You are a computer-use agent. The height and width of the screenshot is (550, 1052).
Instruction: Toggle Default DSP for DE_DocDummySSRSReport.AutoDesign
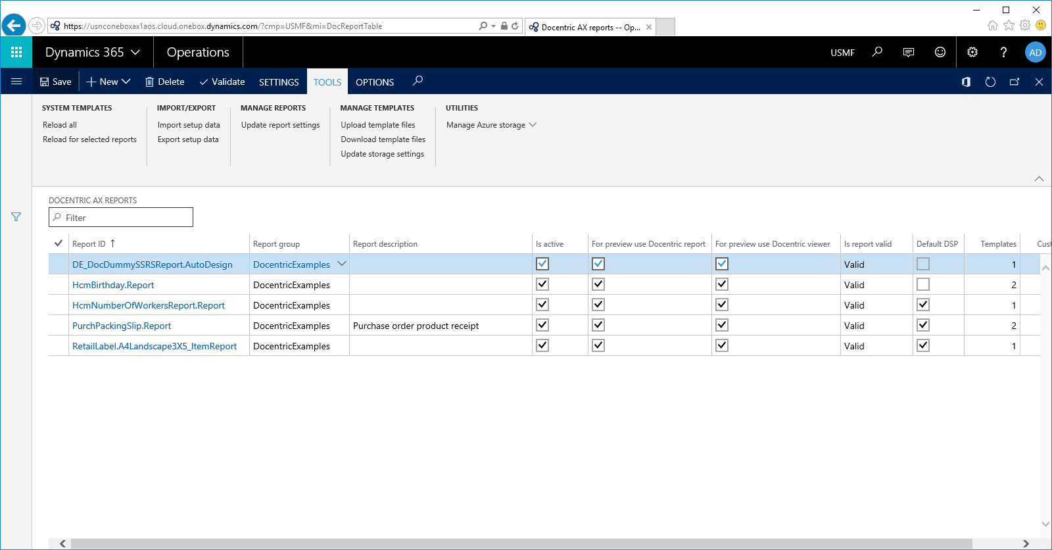(923, 264)
